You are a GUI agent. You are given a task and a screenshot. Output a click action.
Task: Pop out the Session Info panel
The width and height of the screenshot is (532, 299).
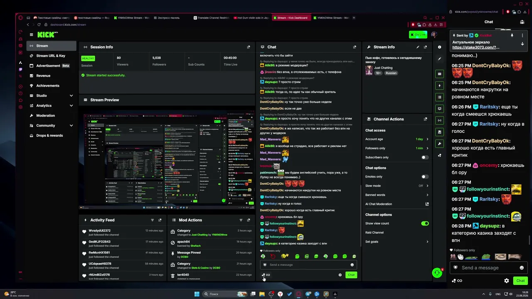coord(249,47)
